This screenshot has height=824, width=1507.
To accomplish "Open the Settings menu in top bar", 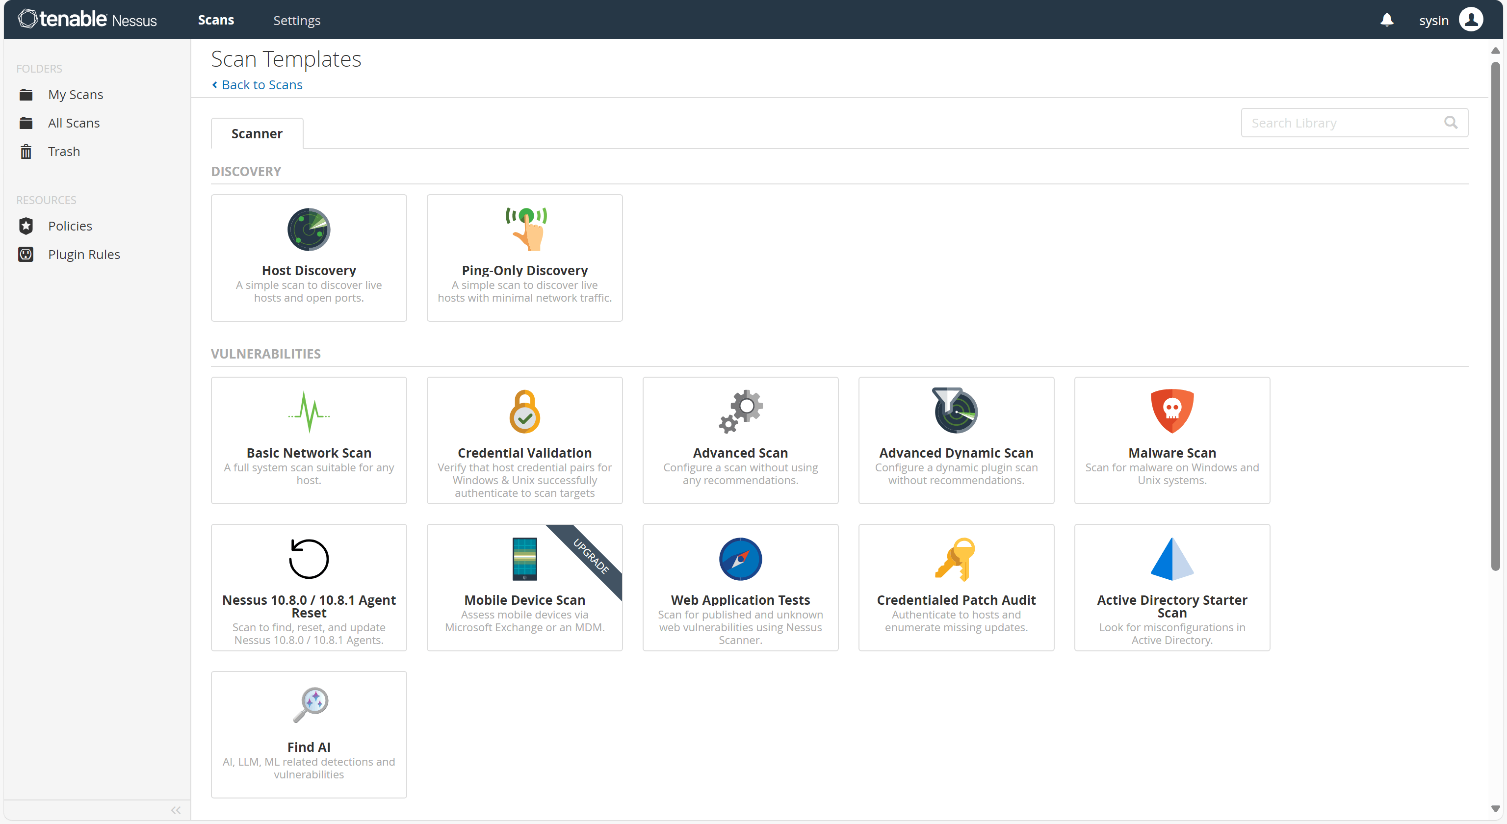I will point(297,21).
